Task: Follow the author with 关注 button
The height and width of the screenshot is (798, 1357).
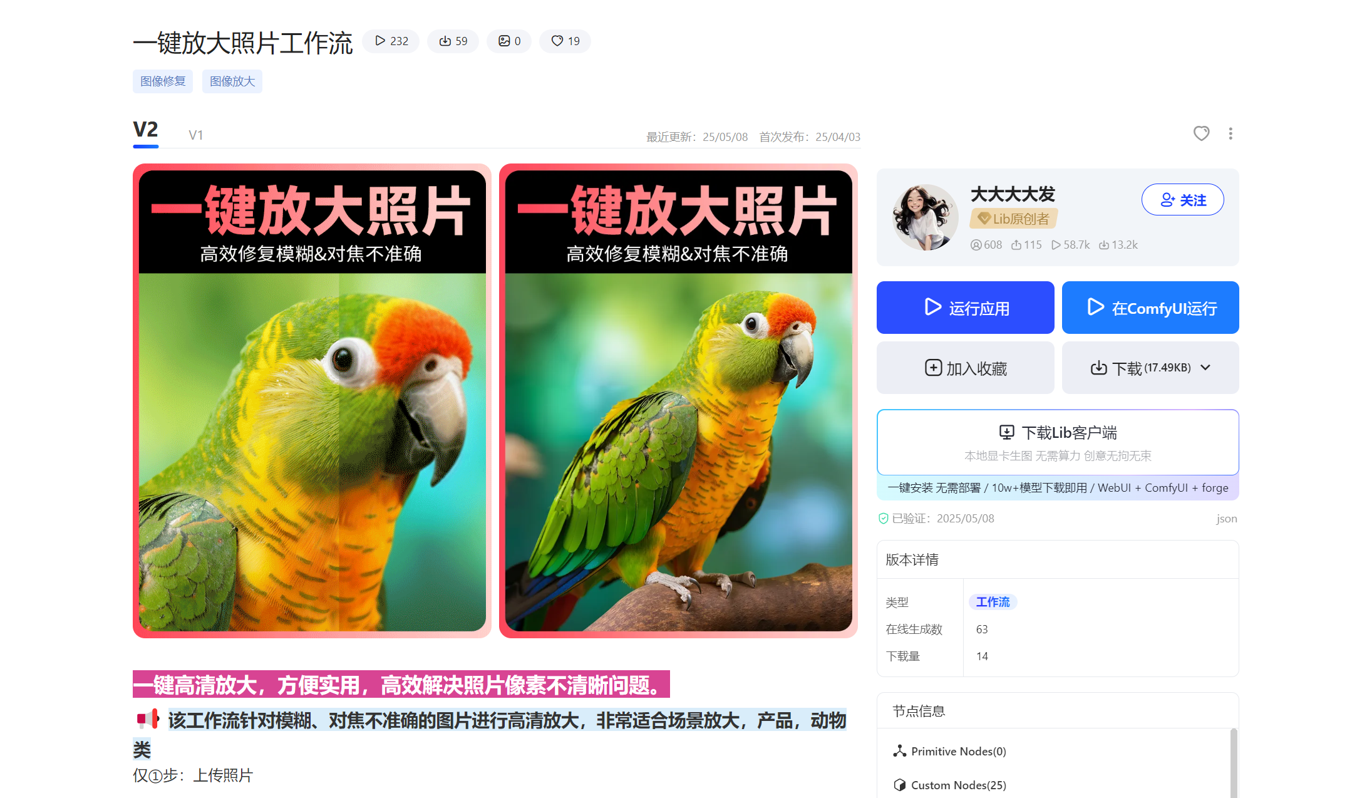Action: point(1182,200)
